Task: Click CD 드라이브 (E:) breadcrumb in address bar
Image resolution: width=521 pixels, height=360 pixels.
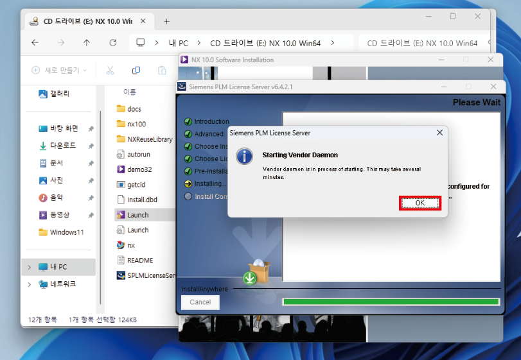Action: pos(265,43)
